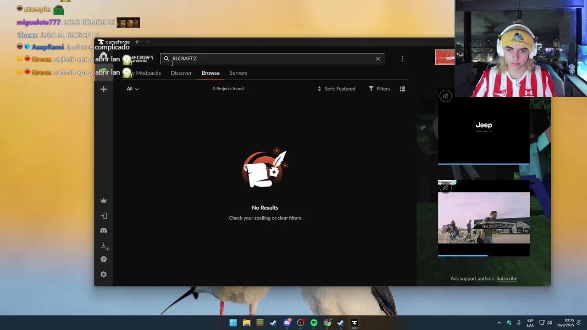This screenshot has width=587, height=330.
Task: Unmute the lower ad video
Action: click(445, 187)
